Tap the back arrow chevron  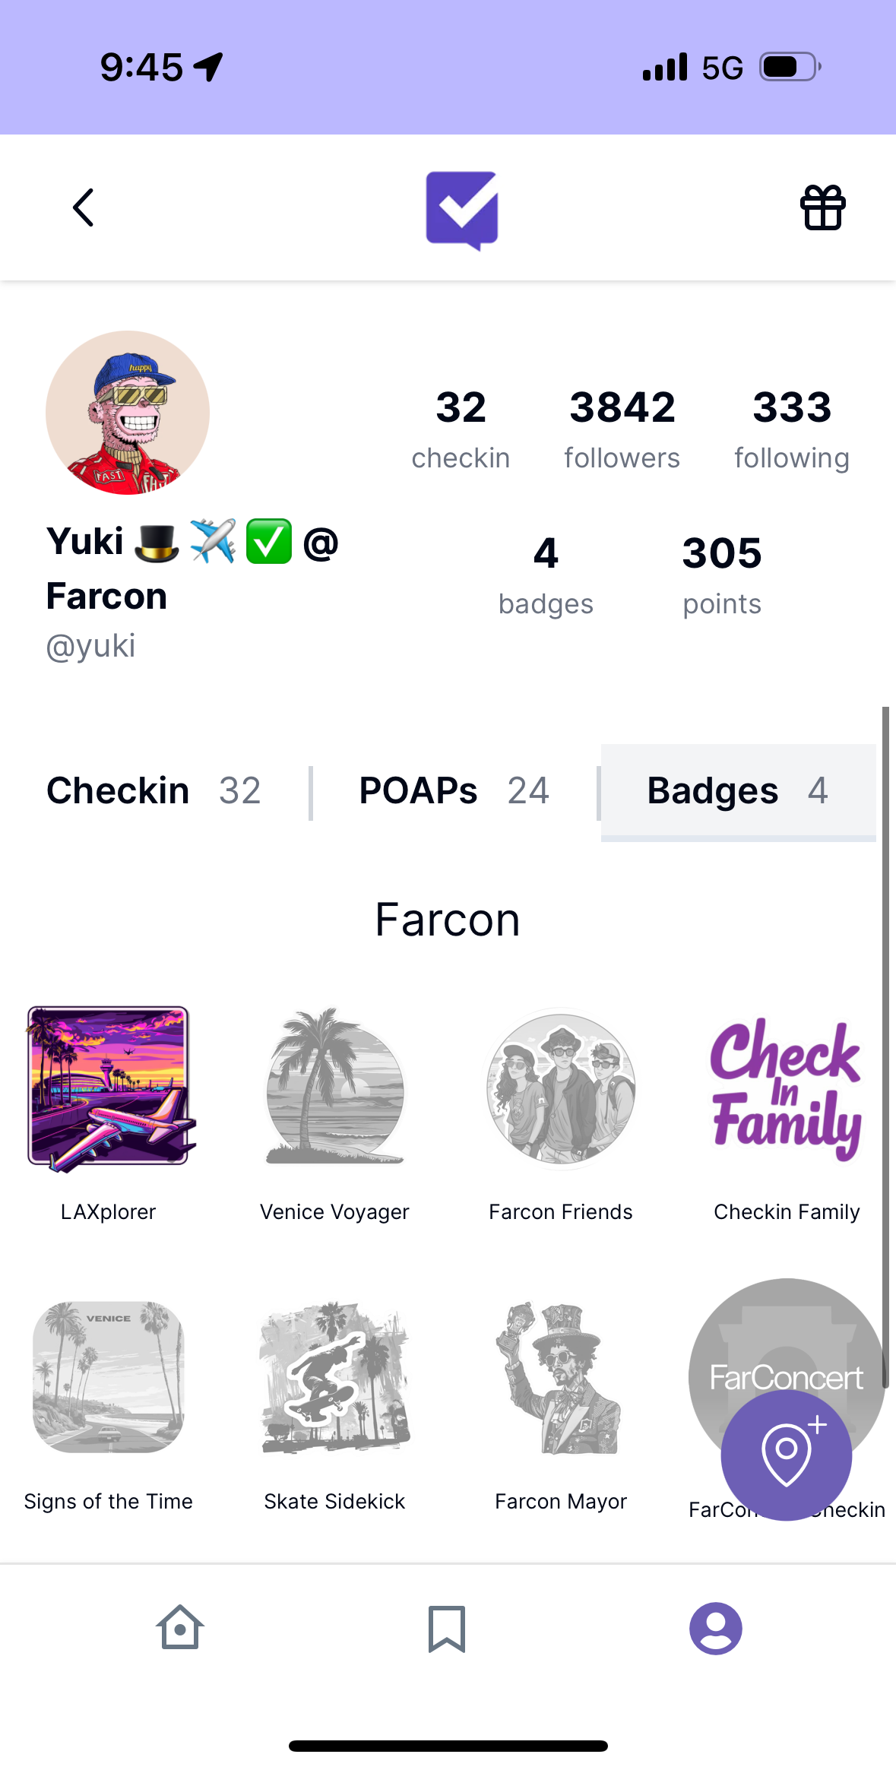(x=84, y=207)
